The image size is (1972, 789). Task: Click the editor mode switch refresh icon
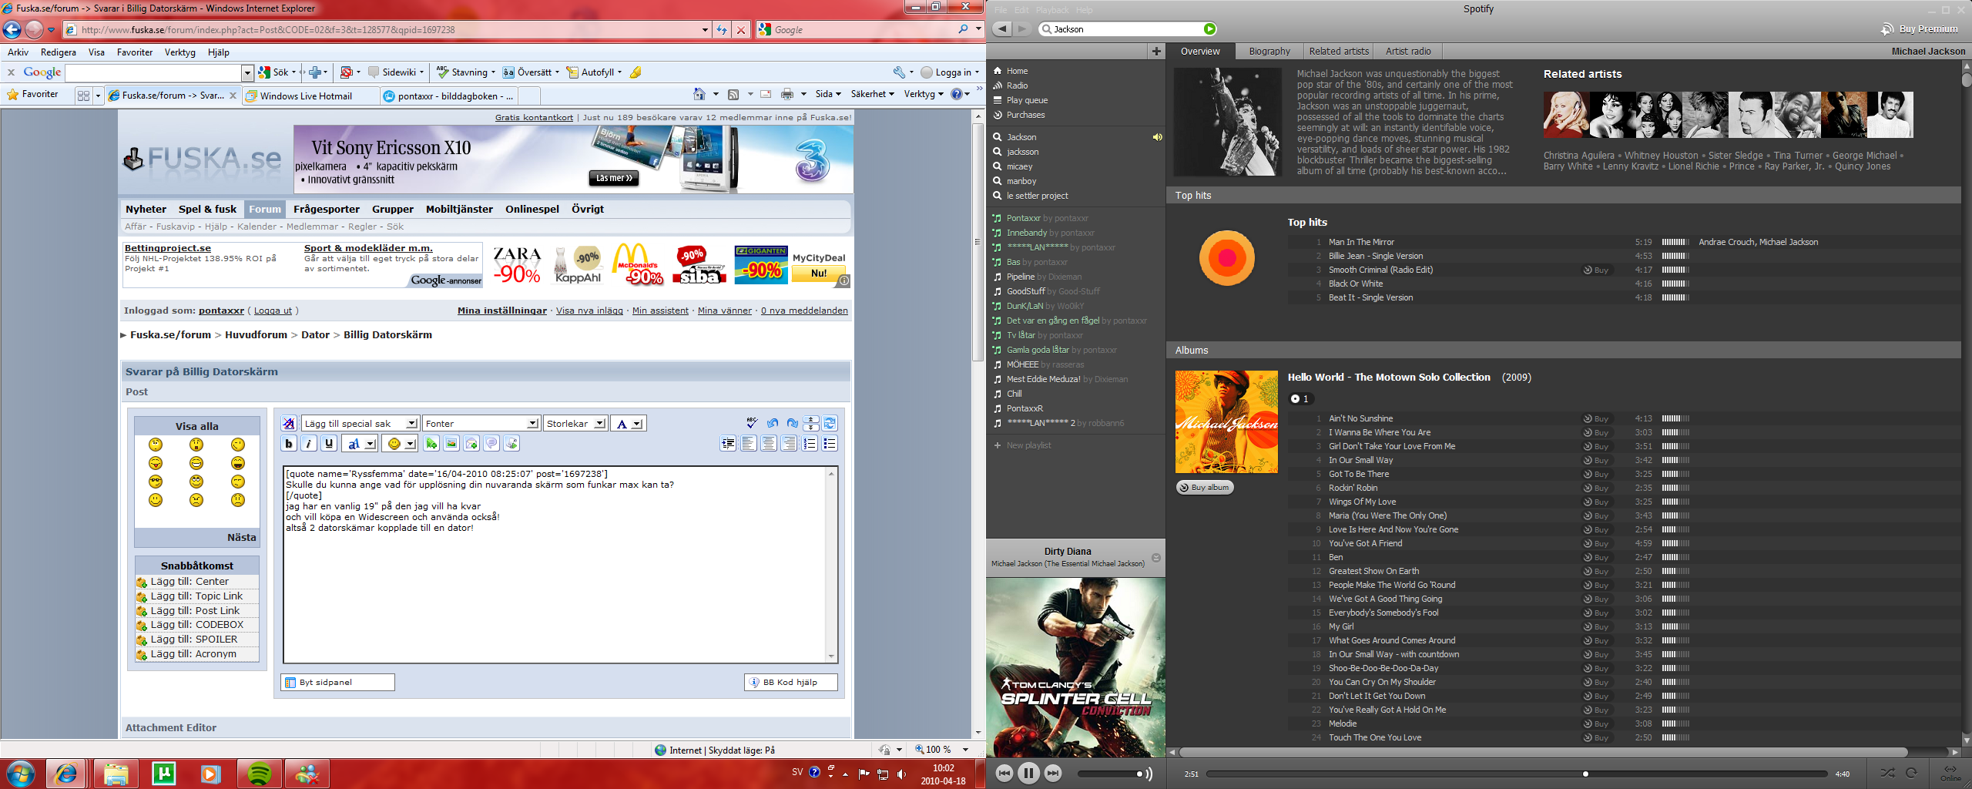[830, 423]
